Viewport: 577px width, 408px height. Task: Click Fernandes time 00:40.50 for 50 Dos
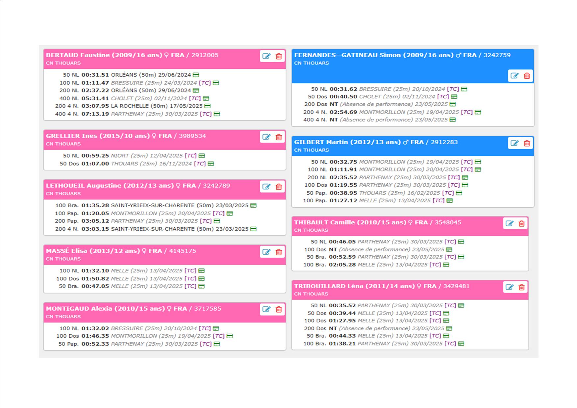pyautogui.click(x=343, y=97)
